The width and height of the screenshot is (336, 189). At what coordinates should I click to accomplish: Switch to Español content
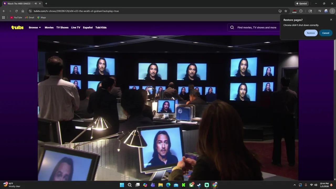click(x=88, y=27)
